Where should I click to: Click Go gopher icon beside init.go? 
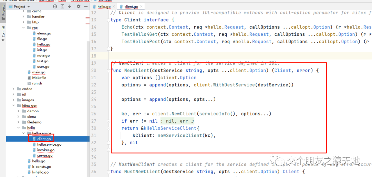click(34, 50)
